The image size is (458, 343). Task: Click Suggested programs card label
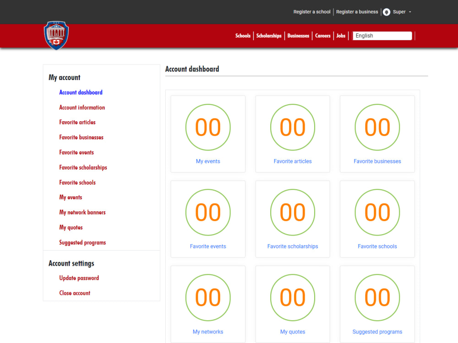377,332
